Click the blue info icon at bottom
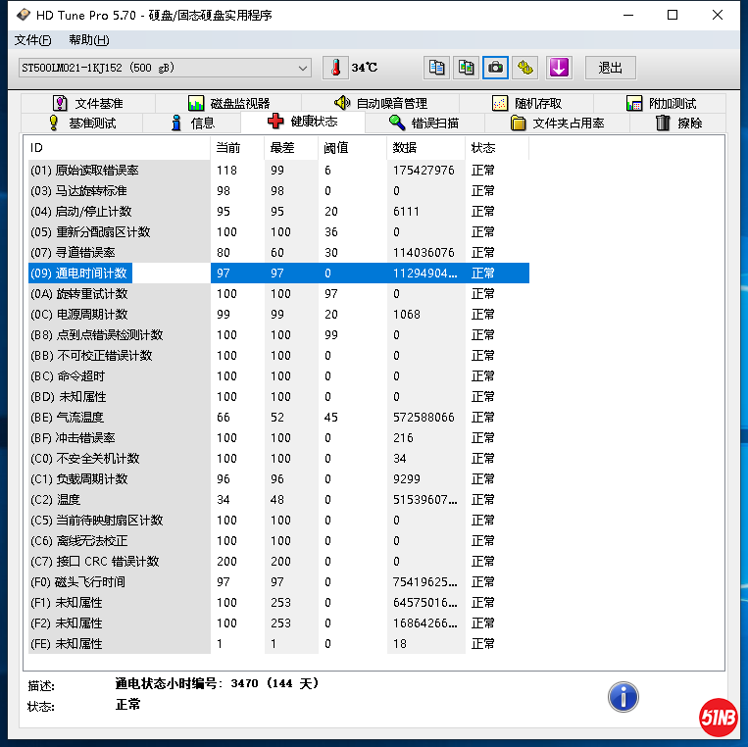 pyautogui.click(x=623, y=697)
